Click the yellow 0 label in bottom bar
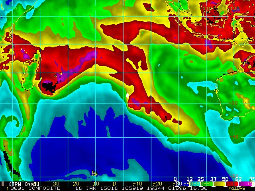The width and height of the screenshot is (255, 191). tap(114, 184)
